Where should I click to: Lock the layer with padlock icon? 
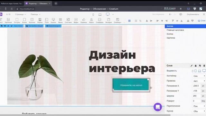click(x=196, y=66)
